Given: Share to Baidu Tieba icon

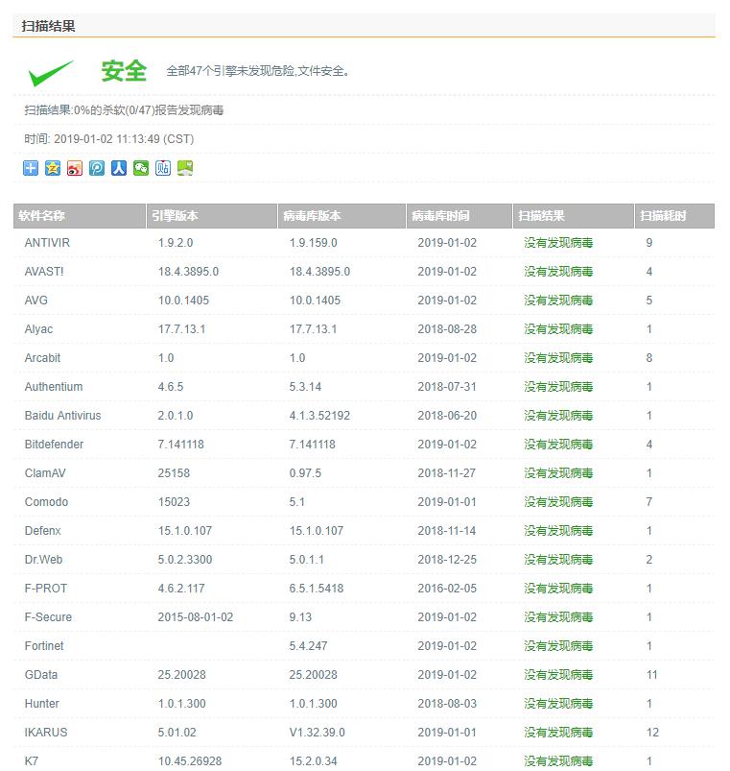Looking at the screenshot, I should pyautogui.click(x=163, y=168).
